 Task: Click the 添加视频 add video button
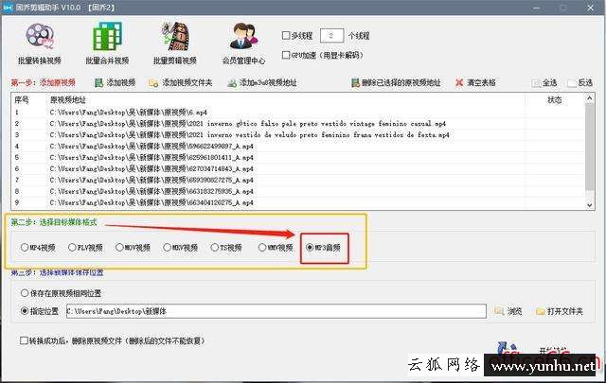[116, 82]
